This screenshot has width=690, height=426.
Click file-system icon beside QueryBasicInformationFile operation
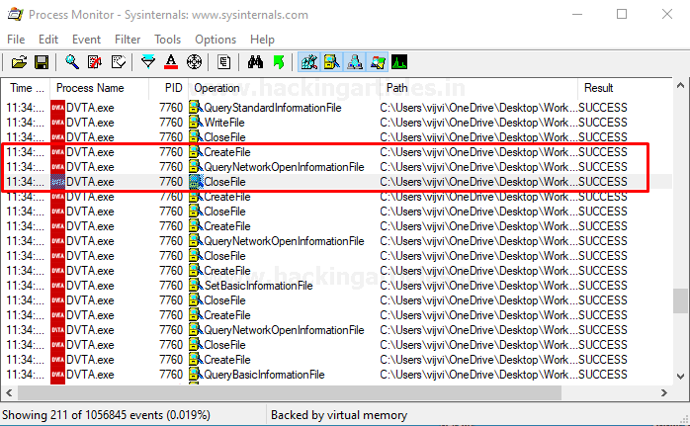196,375
